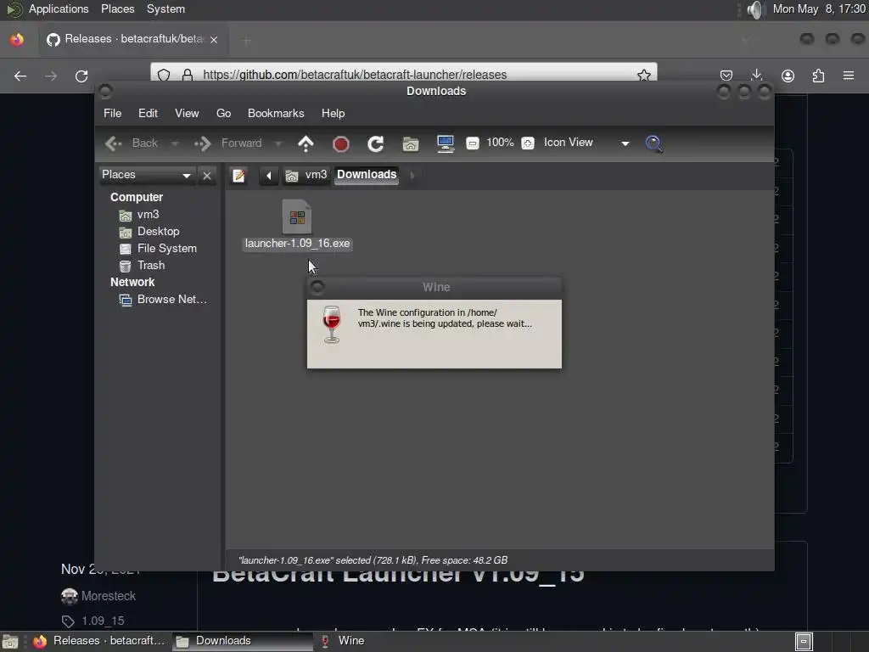Click the file search magnifier icon
The height and width of the screenshot is (652, 869).
click(654, 143)
